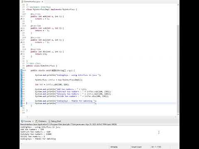199x149 pixels.
Task: Click console output Add two numbers : 320
Action: 32,130
